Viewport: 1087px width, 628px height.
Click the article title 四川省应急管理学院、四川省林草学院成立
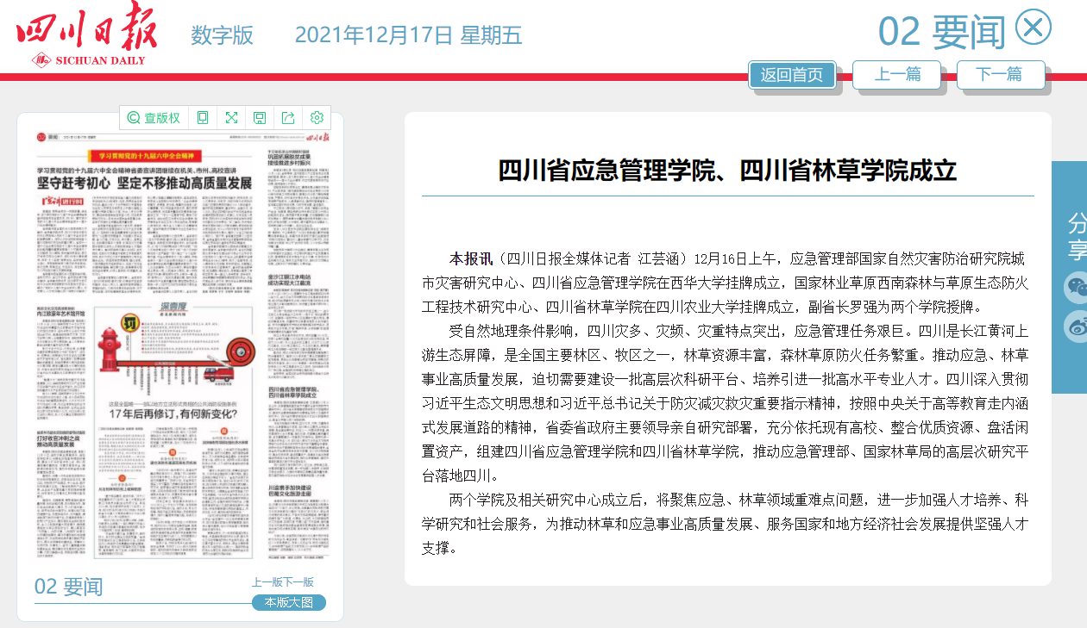tap(728, 171)
